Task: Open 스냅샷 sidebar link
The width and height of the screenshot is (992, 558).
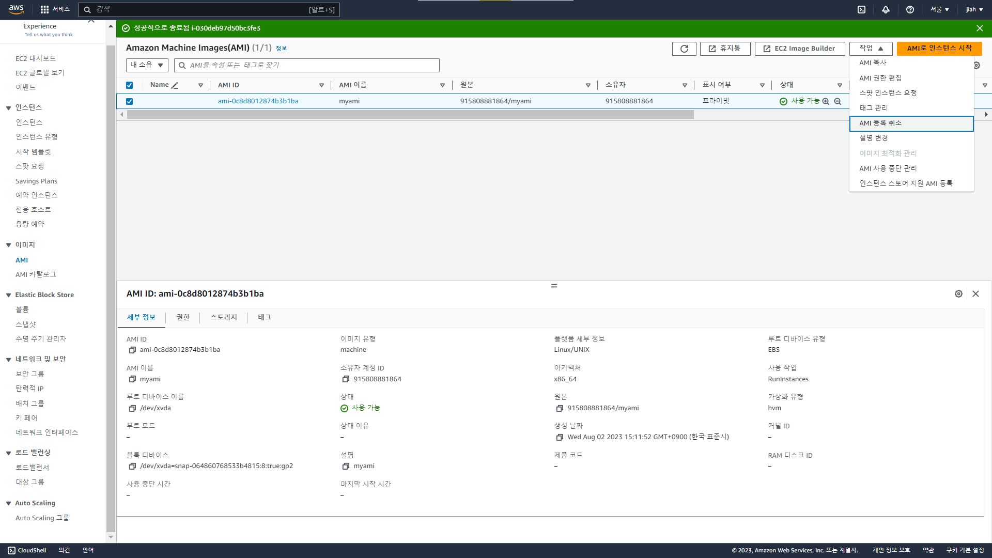Action: [x=26, y=324]
